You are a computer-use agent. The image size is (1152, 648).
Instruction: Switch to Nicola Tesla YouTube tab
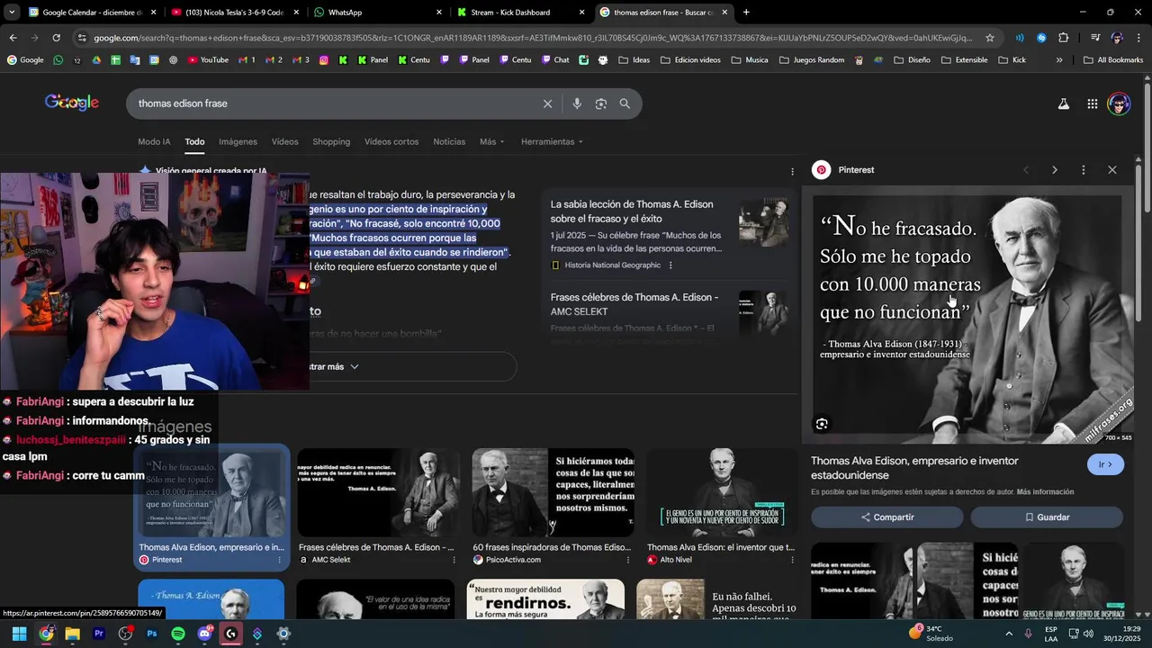pyautogui.click(x=234, y=13)
